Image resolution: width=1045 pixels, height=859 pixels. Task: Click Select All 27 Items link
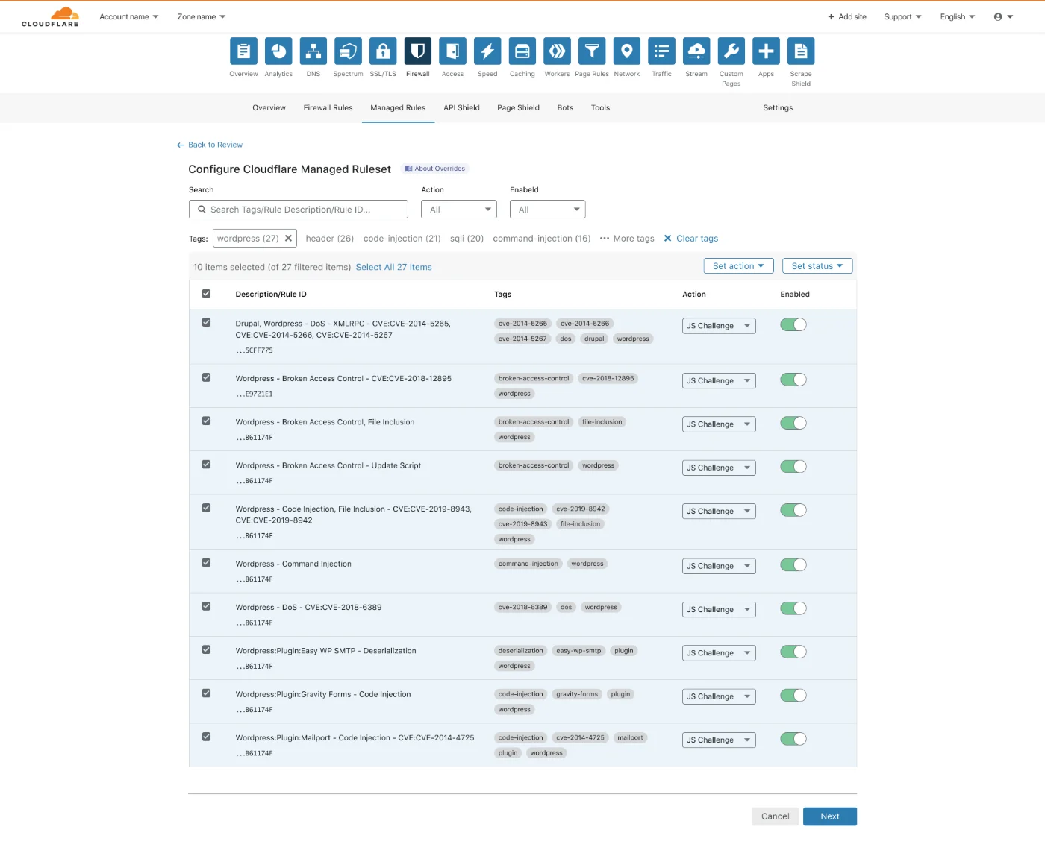(393, 267)
